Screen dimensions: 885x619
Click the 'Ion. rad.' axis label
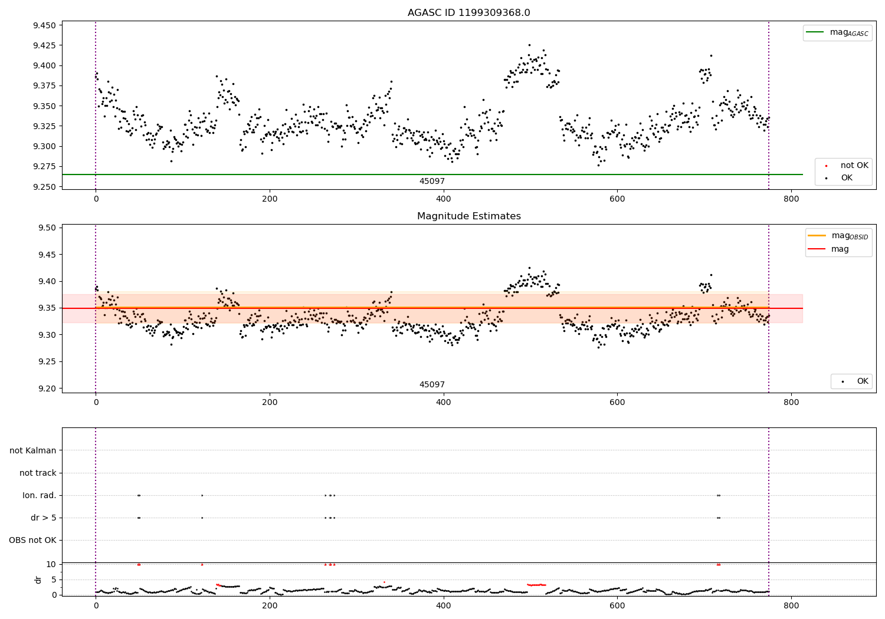tap(40, 495)
